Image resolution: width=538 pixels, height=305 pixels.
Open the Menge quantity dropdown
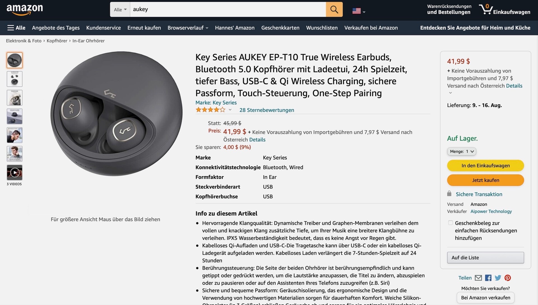(x=462, y=152)
